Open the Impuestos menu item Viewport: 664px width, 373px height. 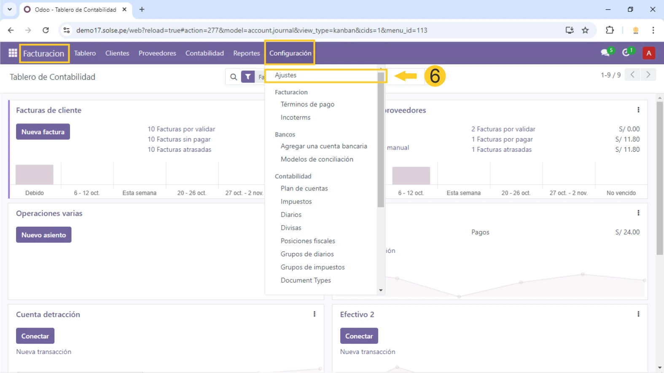point(296,201)
